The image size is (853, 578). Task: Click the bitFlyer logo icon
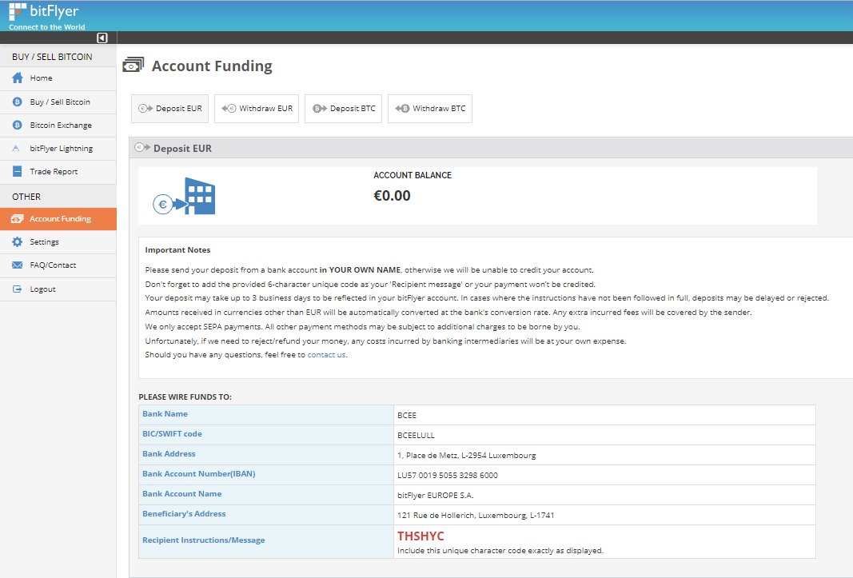18,11
